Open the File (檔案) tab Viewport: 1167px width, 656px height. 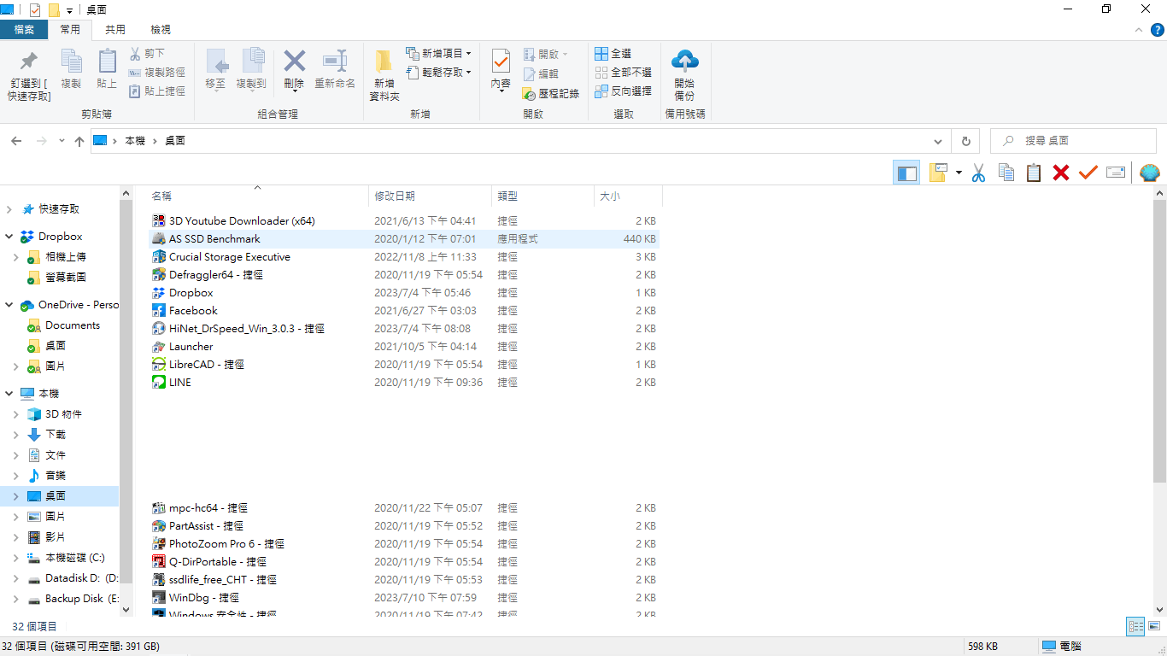(24, 29)
